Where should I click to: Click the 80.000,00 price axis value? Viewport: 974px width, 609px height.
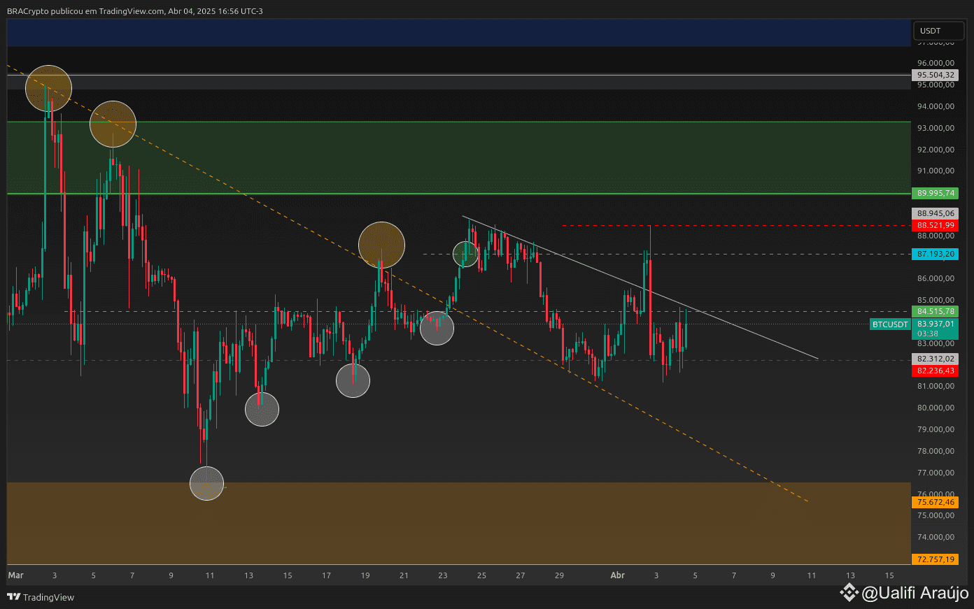tap(936, 408)
